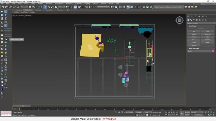Select the Select and Link tool

10,7
